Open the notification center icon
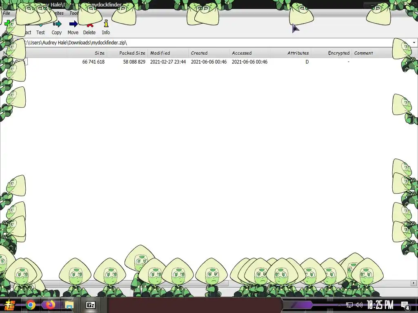Image resolution: width=418 pixels, height=313 pixels. pyautogui.click(x=405, y=305)
